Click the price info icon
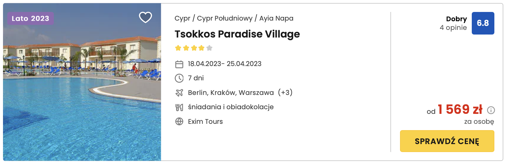This screenshot has height=162, width=505. point(491,110)
